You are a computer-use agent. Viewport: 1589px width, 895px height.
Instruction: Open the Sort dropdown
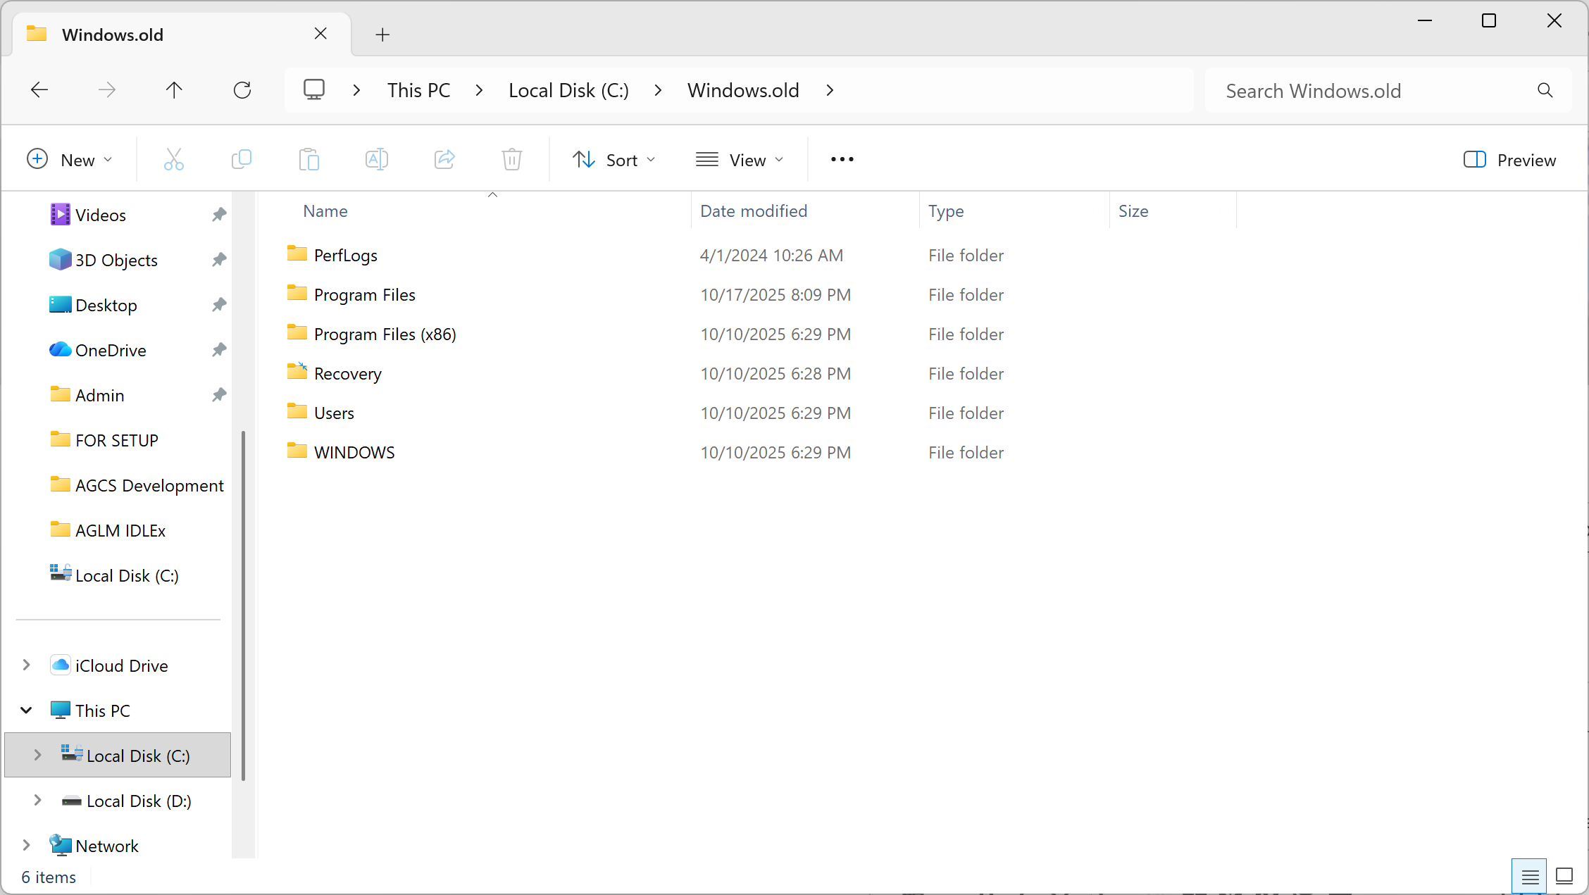pos(613,160)
